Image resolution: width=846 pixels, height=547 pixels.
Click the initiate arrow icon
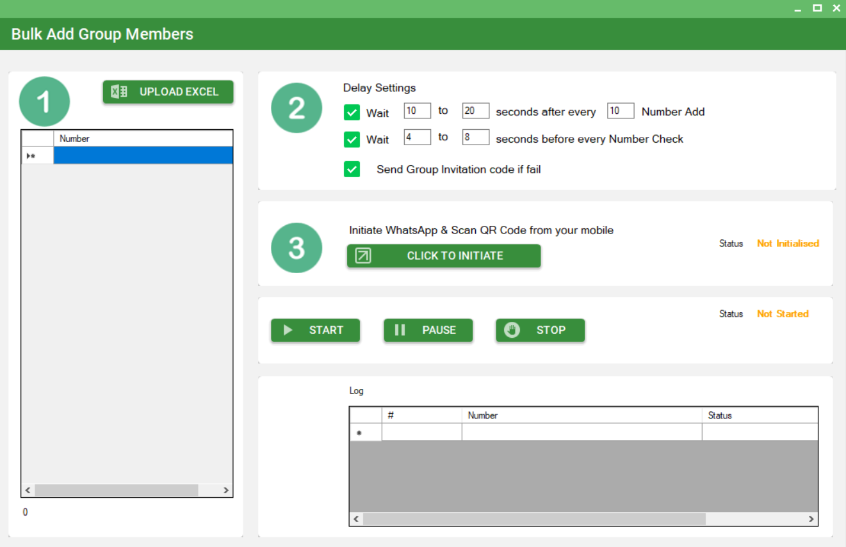click(x=363, y=256)
